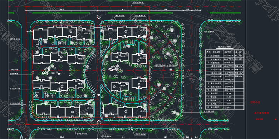
Task: Click the red 总平面布置图 title text
Action: (262, 113)
